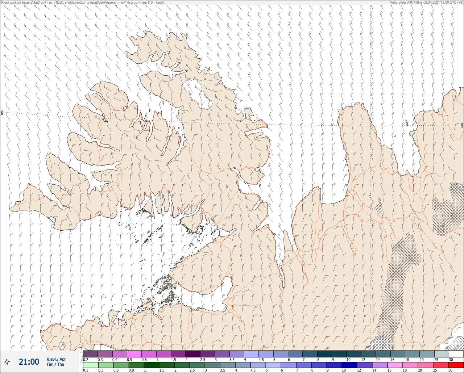Click the 0.2 value under upper legend

(x=86, y=360)
